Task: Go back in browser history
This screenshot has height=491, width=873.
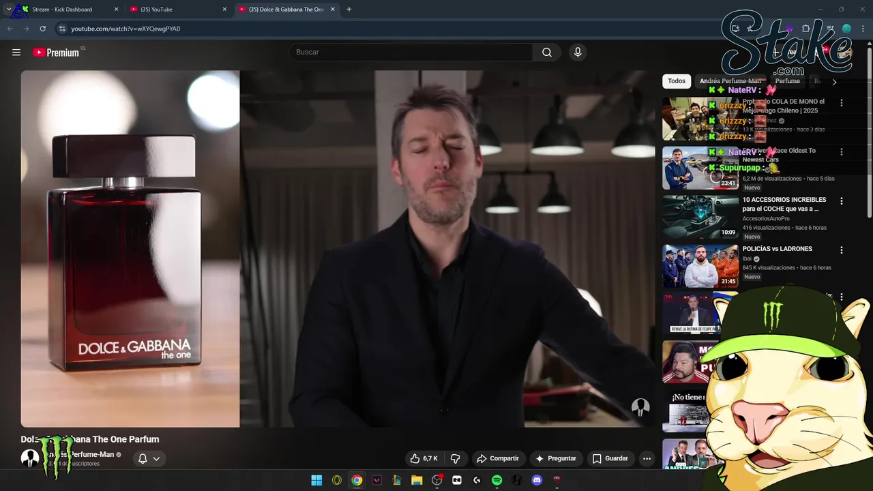Action: click(x=10, y=29)
